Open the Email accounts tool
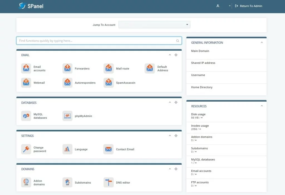 coord(26,68)
